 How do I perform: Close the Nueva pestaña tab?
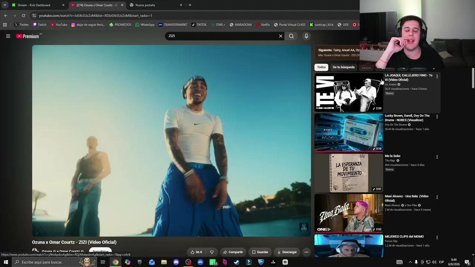[x=181, y=5]
